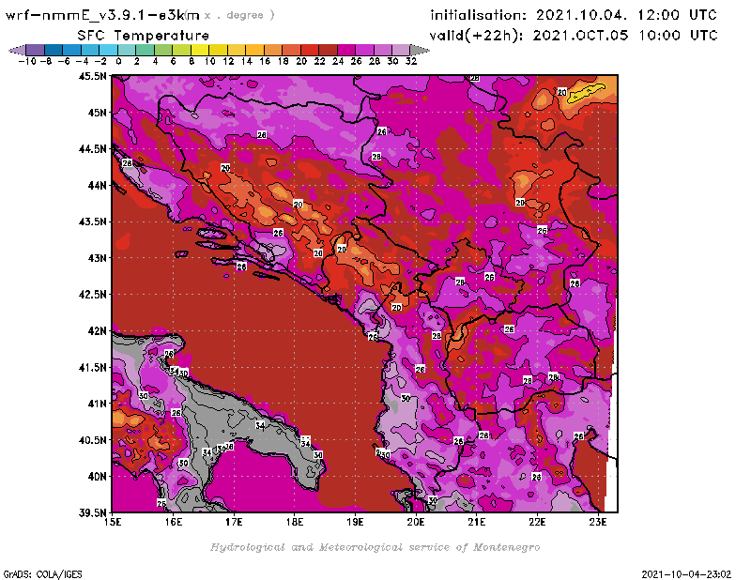The height and width of the screenshot is (580, 751).
Task: Click the 18E longitude label
Action: coord(295,522)
